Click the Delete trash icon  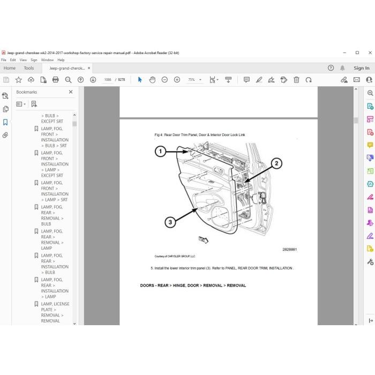(x=296, y=80)
